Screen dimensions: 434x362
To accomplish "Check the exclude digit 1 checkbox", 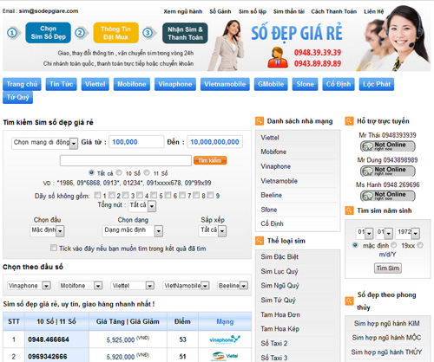I will (x=98, y=195).
